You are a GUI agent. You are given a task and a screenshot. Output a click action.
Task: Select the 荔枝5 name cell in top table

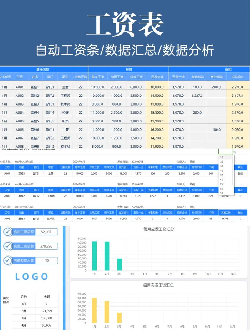coord(35,121)
